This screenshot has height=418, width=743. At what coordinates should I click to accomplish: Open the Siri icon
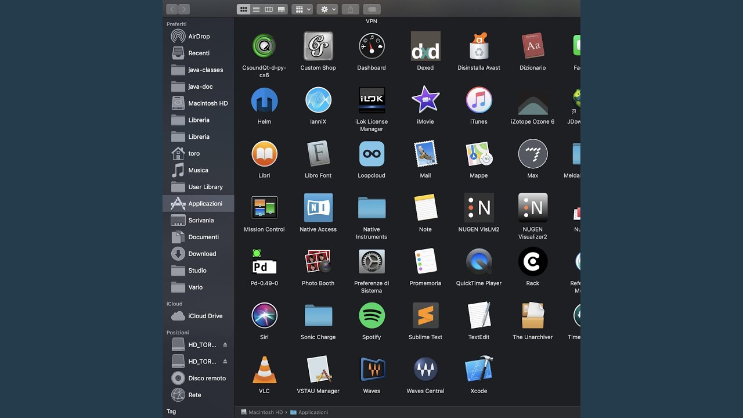(264, 316)
